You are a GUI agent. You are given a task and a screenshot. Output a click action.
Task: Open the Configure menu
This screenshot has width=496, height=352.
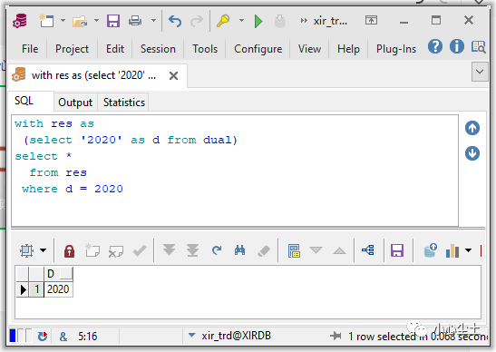point(258,49)
